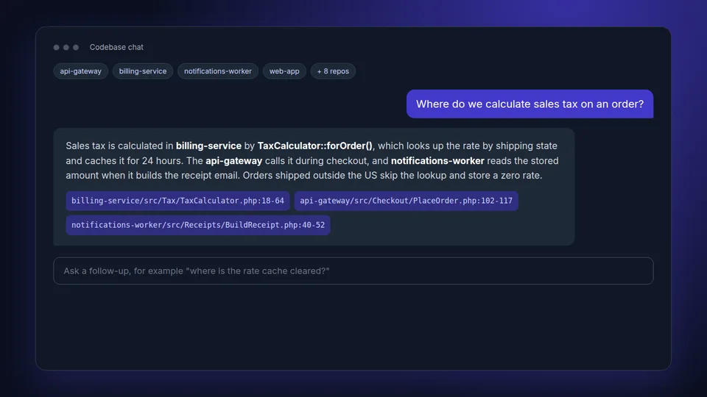
Task: Focus the Ask a follow-up input field
Action: click(353, 271)
